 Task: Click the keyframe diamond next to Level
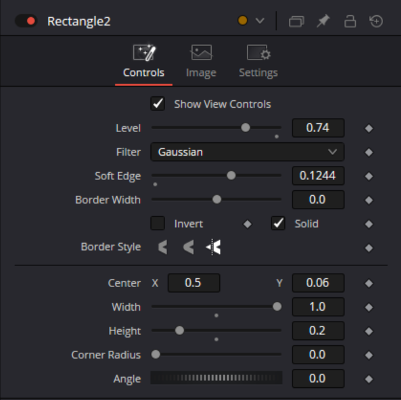368,128
